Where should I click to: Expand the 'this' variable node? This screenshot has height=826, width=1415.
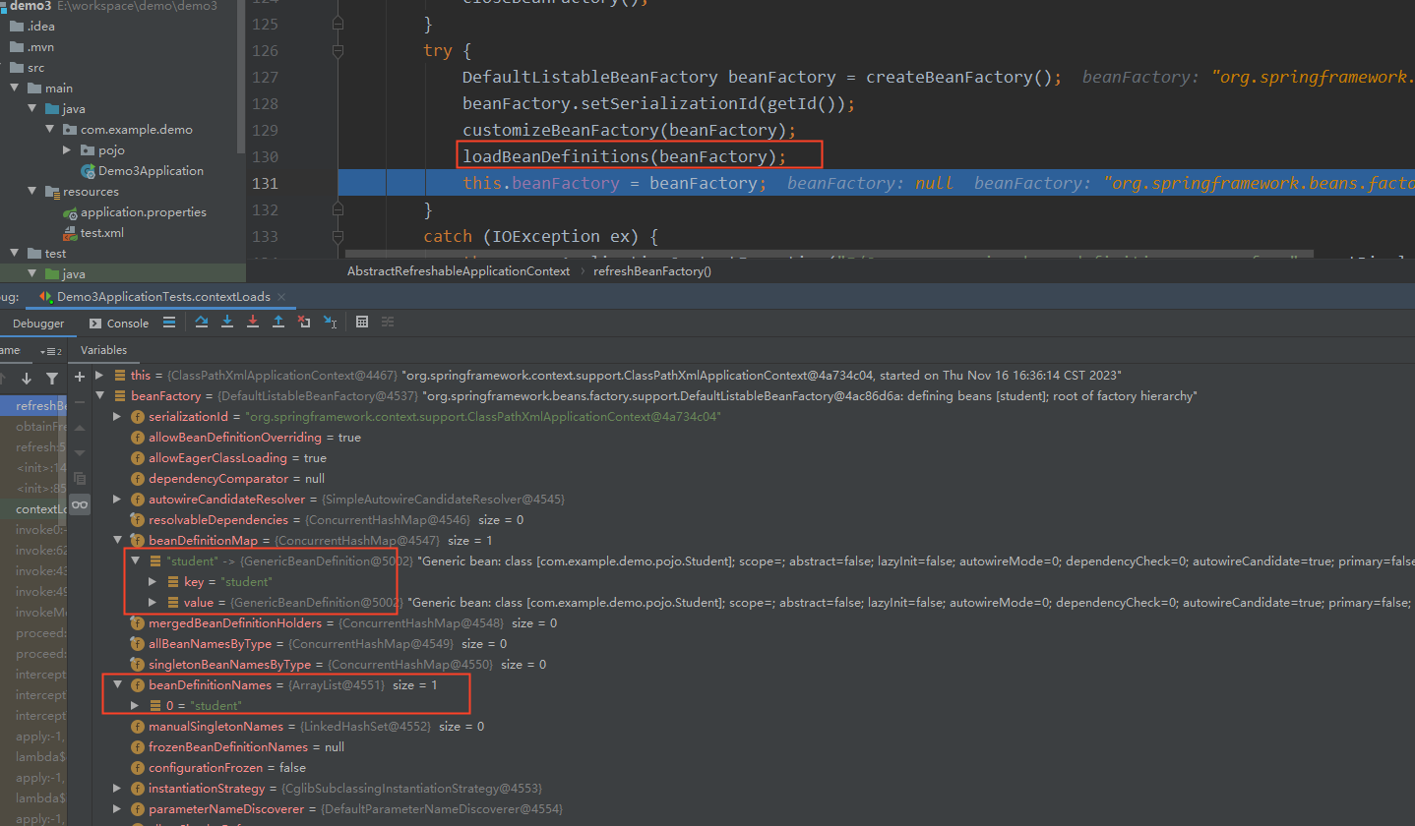[99, 376]
